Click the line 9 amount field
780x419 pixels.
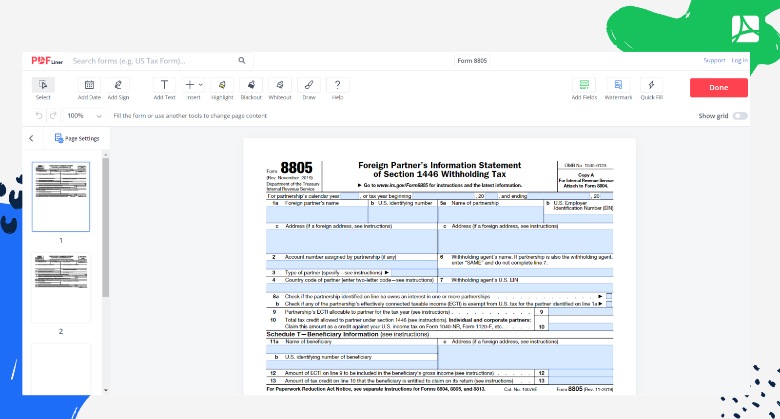581,312
